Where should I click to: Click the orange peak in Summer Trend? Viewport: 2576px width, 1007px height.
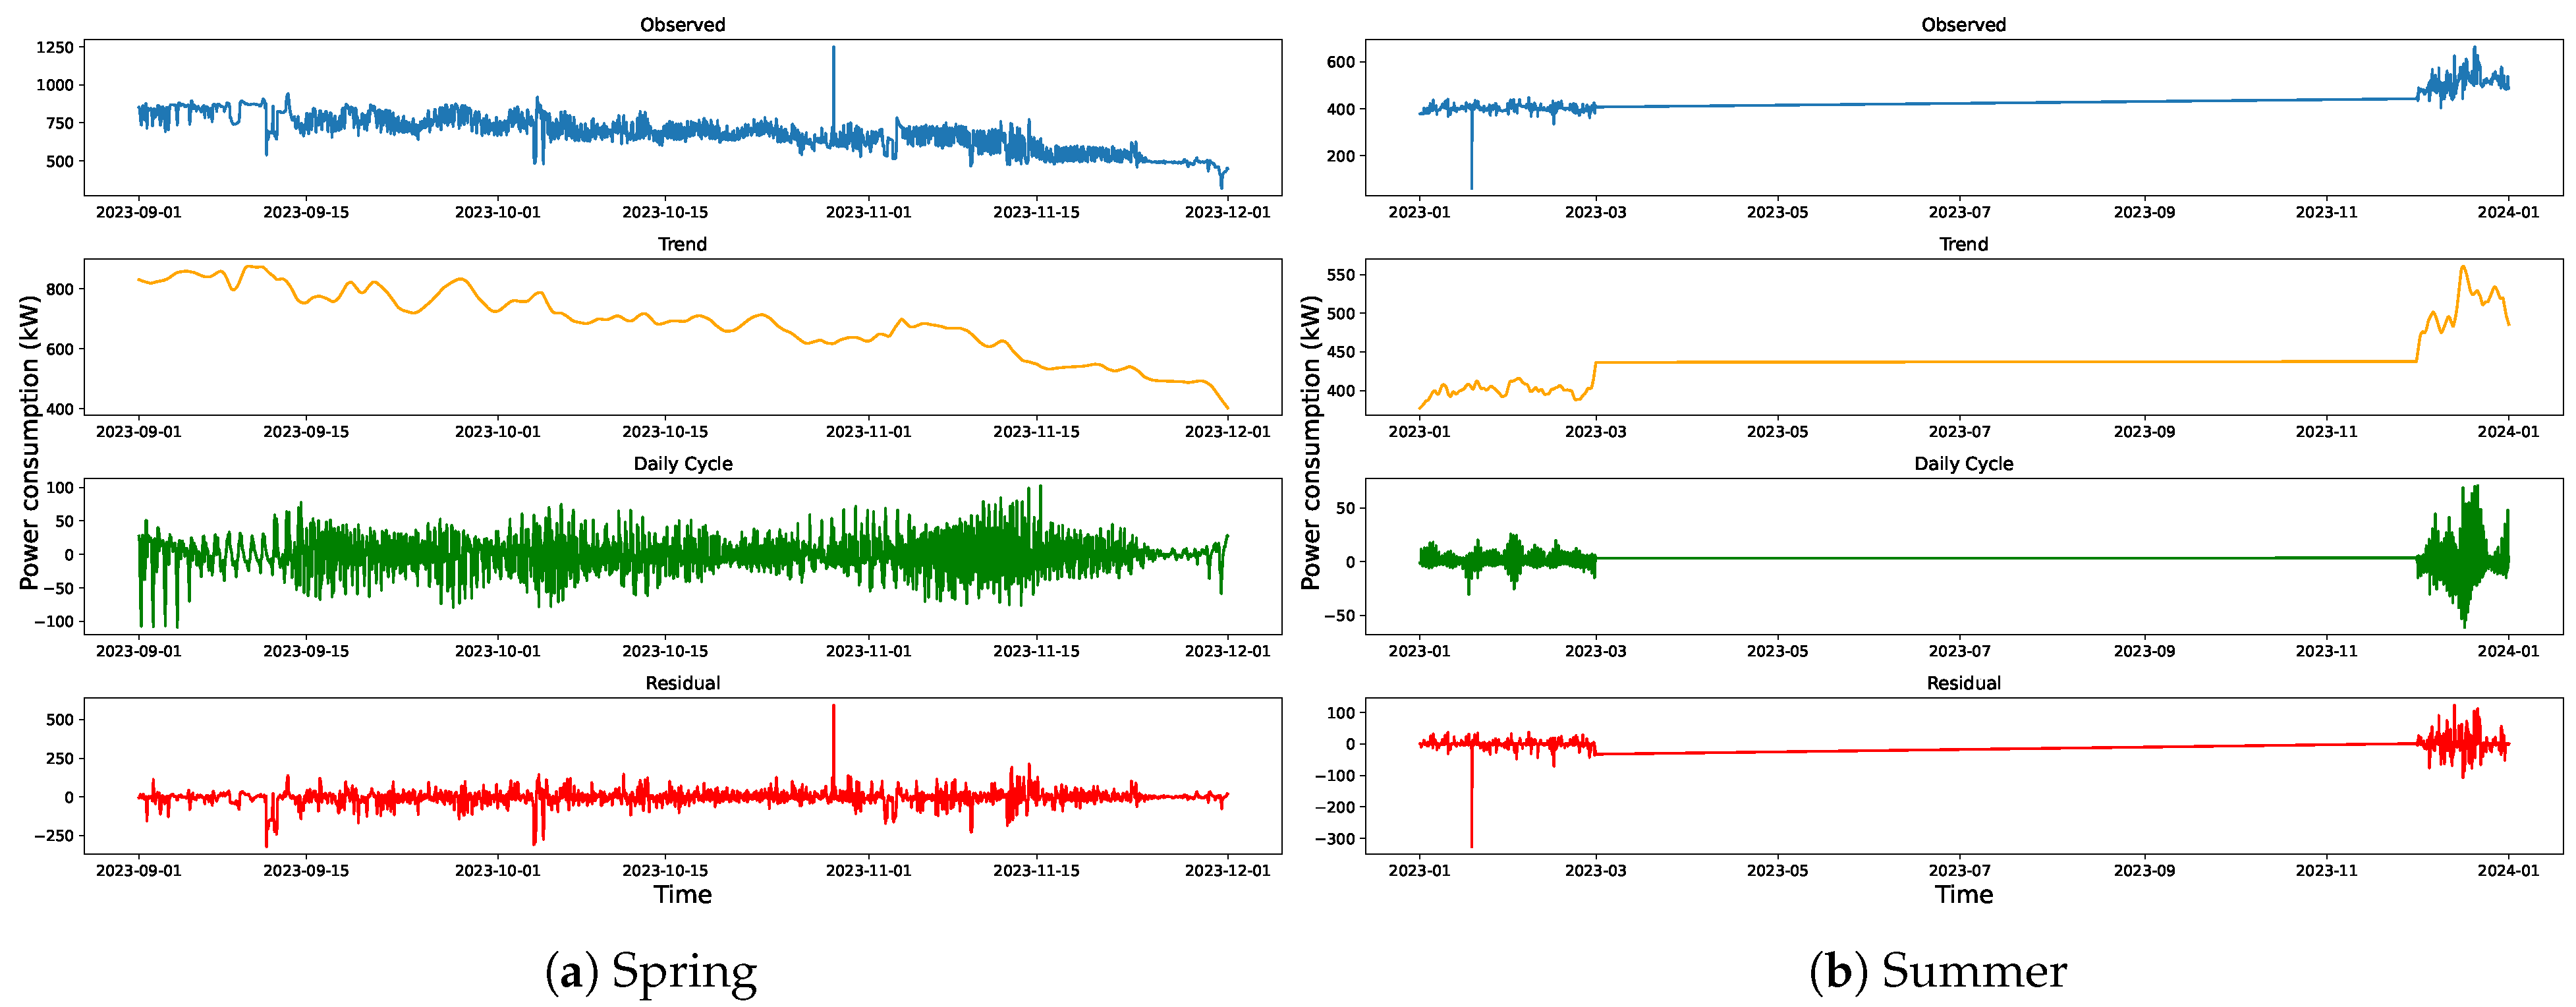coord(2462,268)
